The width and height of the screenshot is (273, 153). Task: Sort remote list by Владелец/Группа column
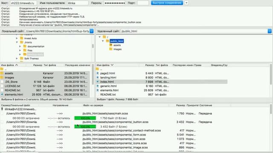click(x=219, y=65)
